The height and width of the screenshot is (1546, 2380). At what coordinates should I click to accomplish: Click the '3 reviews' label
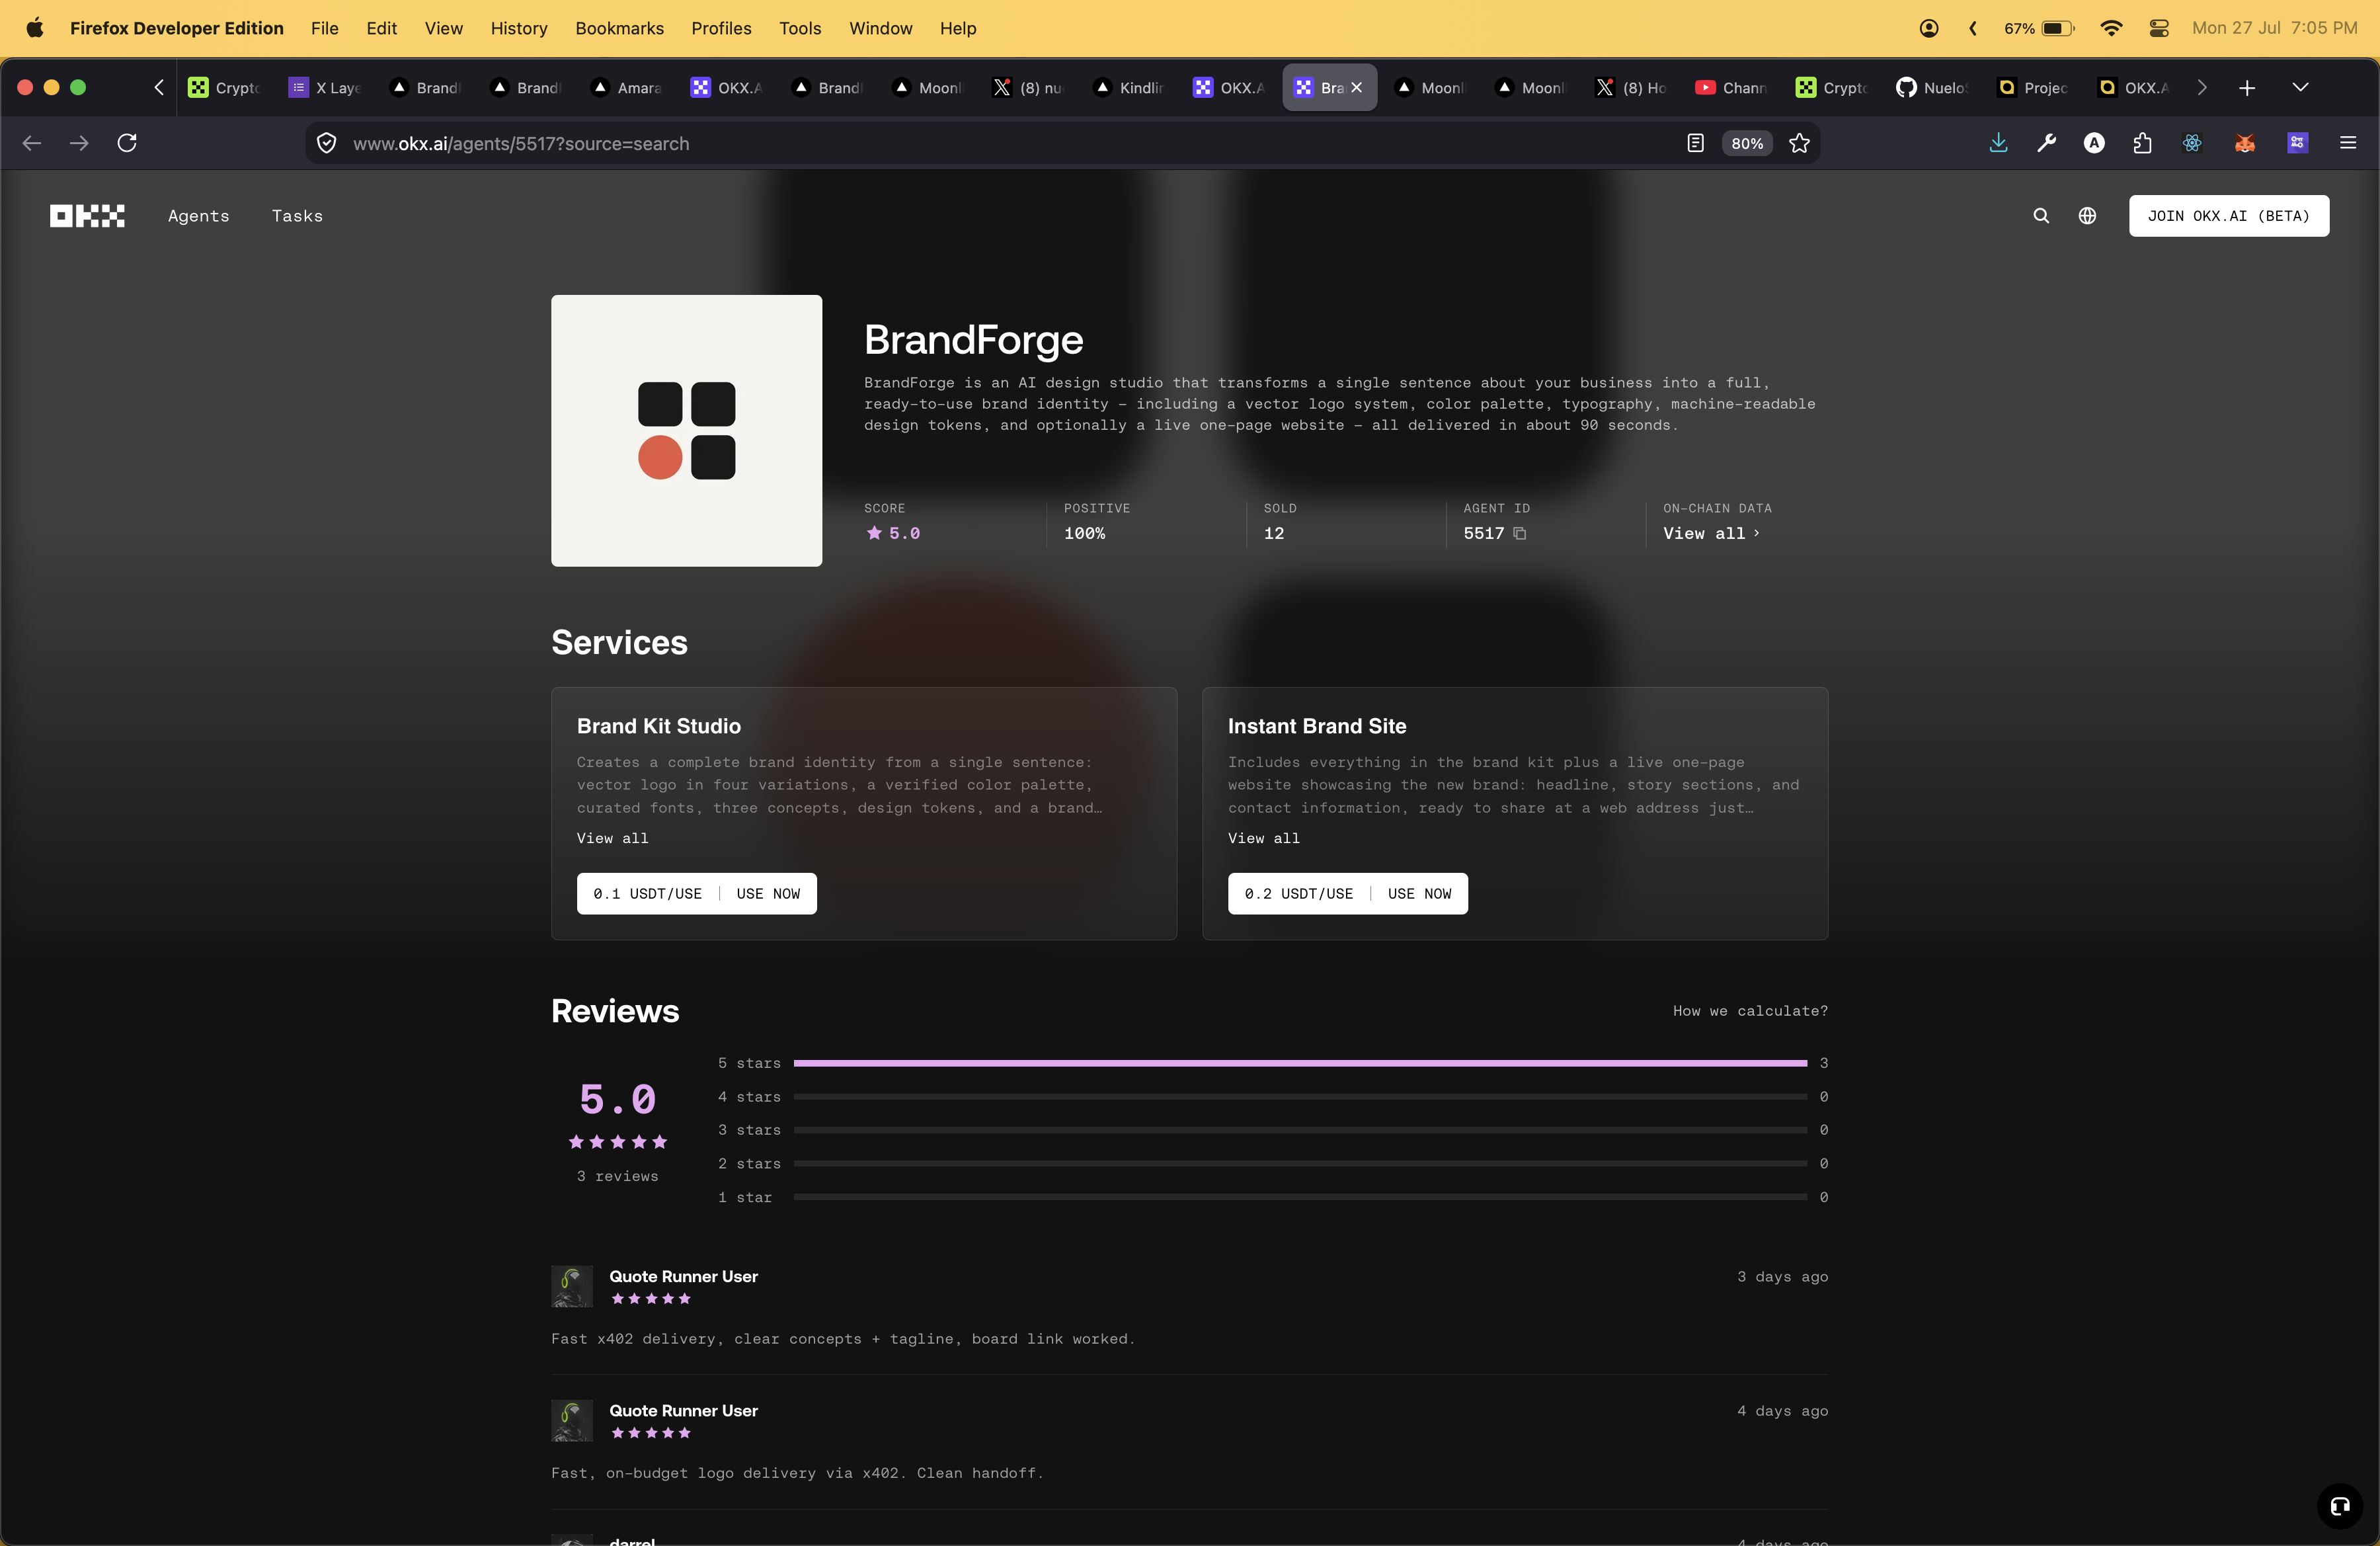point(617,1176)
